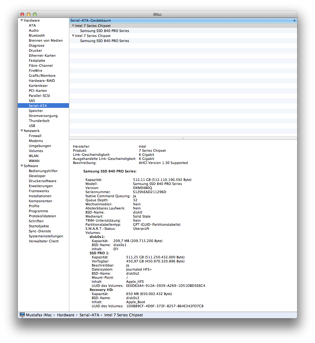Select Sync-Dienste in sidebar
Image resolution: width=315 pixels, height=343 pixels.
[40, 231]
